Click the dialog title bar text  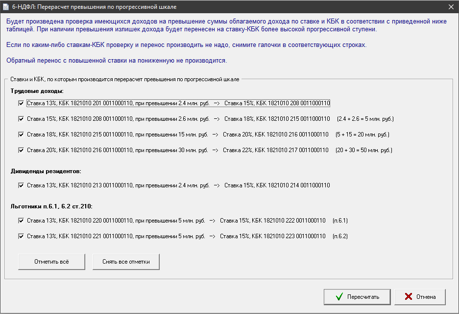(x=94, y=7)
